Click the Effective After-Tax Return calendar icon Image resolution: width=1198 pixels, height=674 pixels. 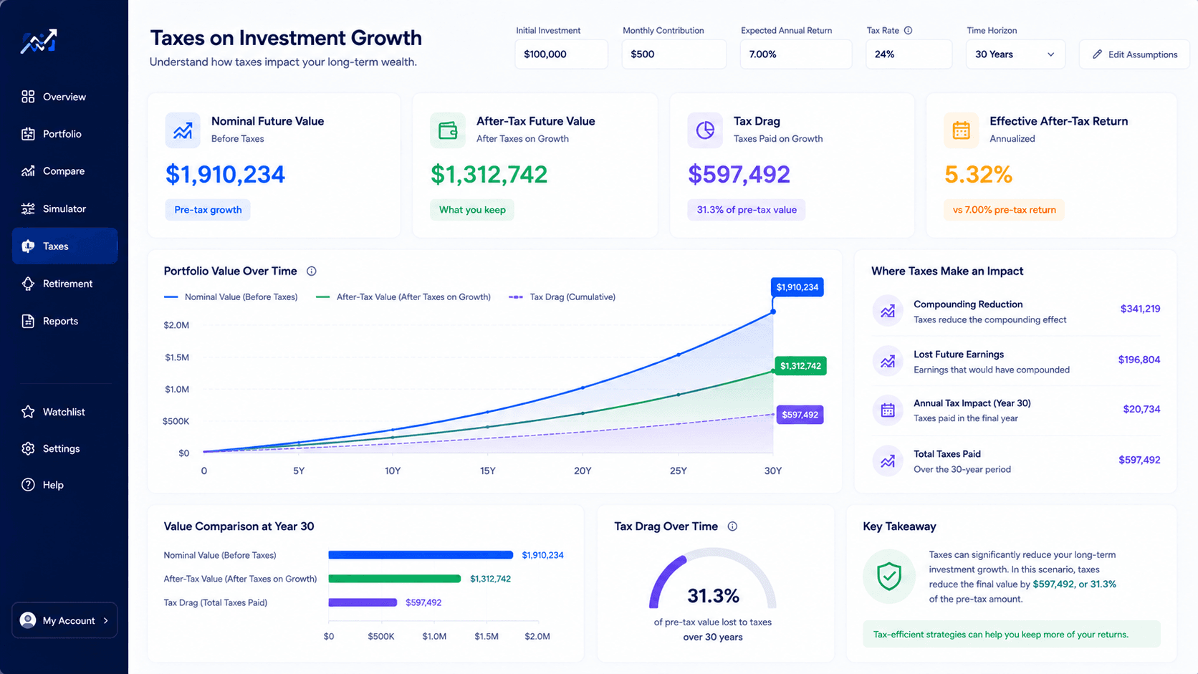[961, 130]
